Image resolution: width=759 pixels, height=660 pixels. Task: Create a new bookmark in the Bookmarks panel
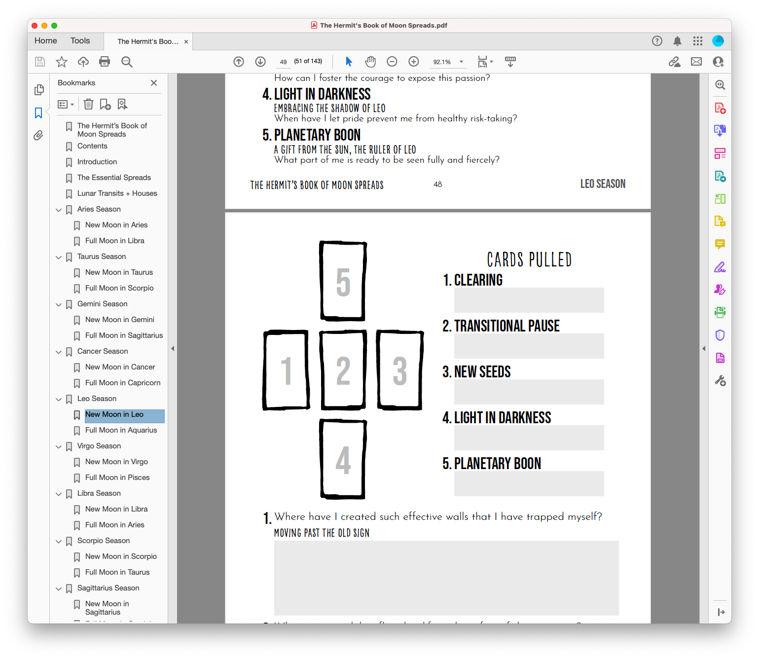tap(105, 104)
